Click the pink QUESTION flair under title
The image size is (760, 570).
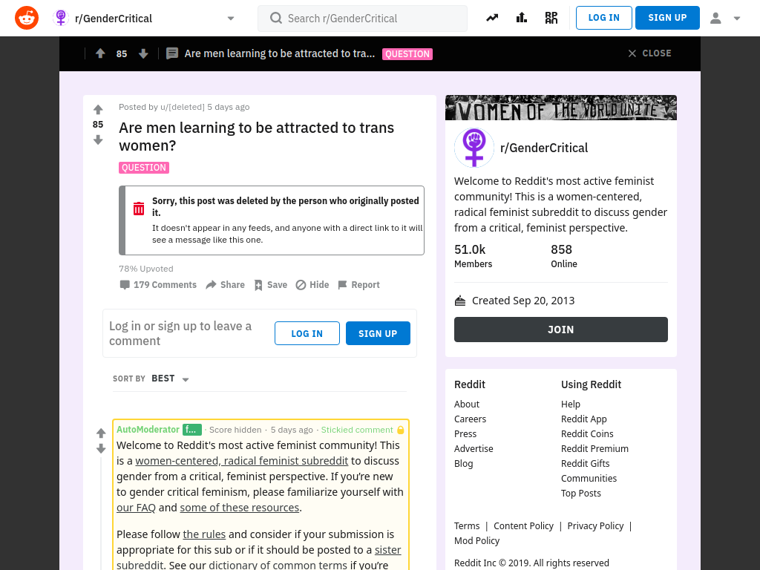pos(144,168)
